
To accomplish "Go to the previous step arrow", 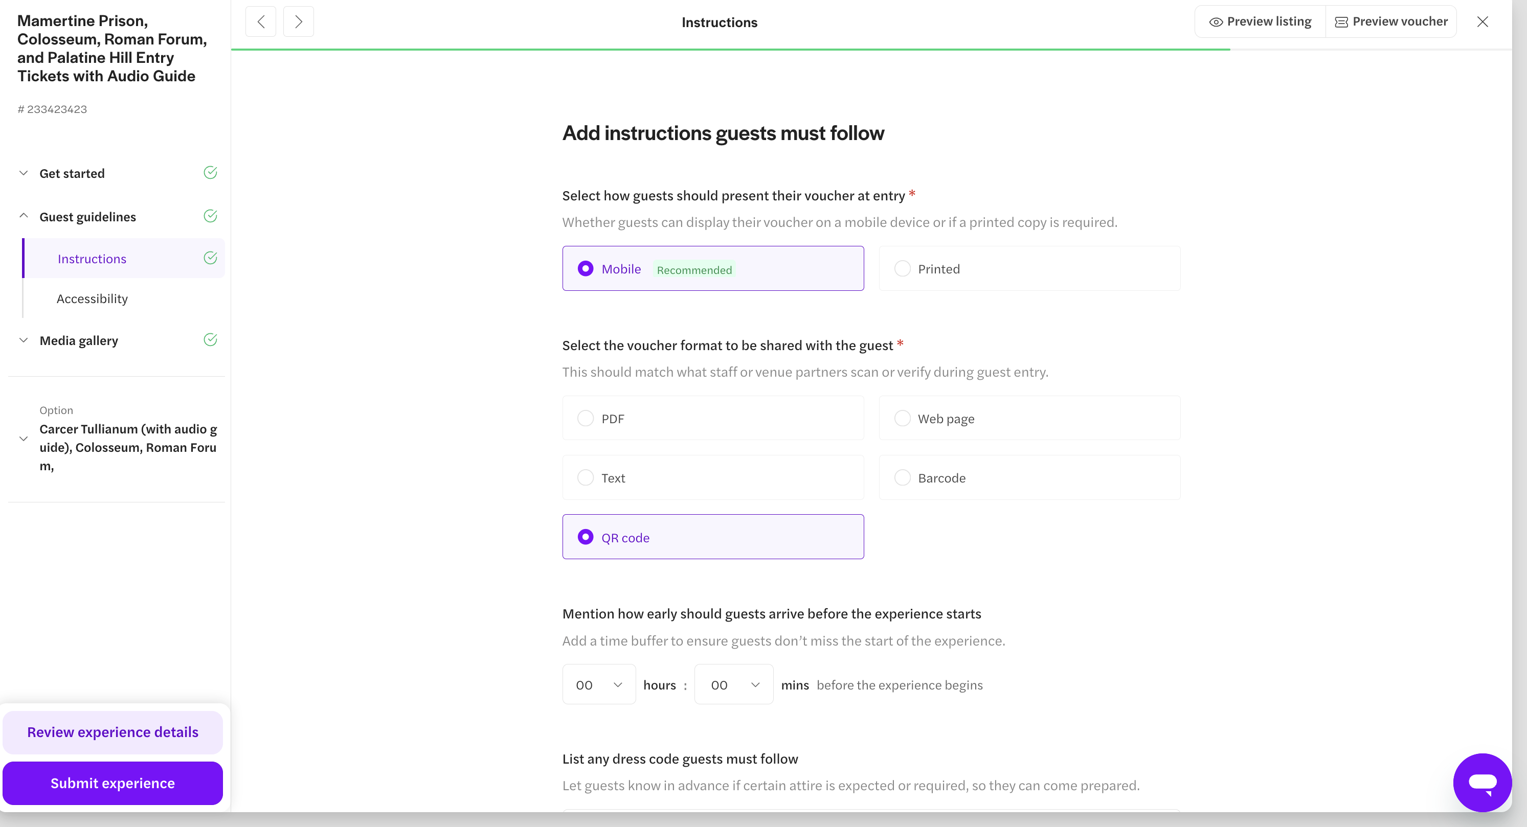I will coord(261,22).
